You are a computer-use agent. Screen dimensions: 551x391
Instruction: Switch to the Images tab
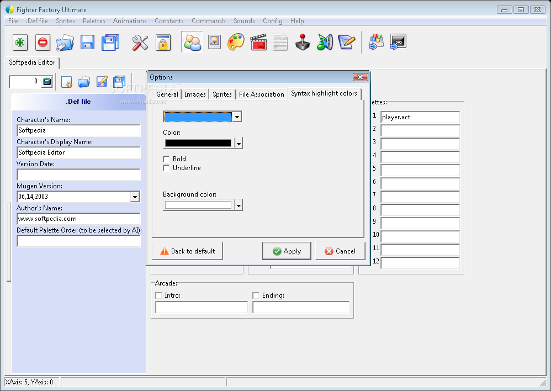[x=195, y=94]
